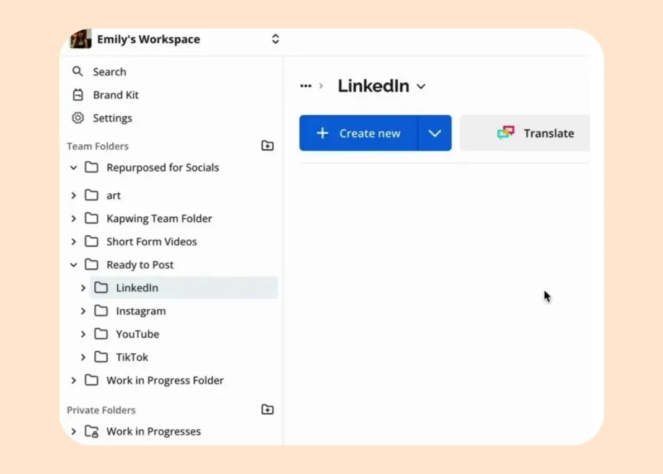Viewport: 663px width, 474px height.
Task: Select the TikTok folder
Action: coord(131,358)
